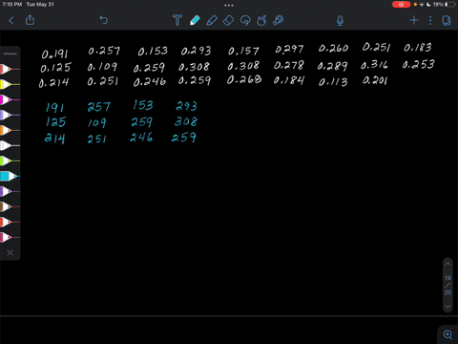Tap handwritten value 0.153
458x344 pixels.
pos(153,51)
